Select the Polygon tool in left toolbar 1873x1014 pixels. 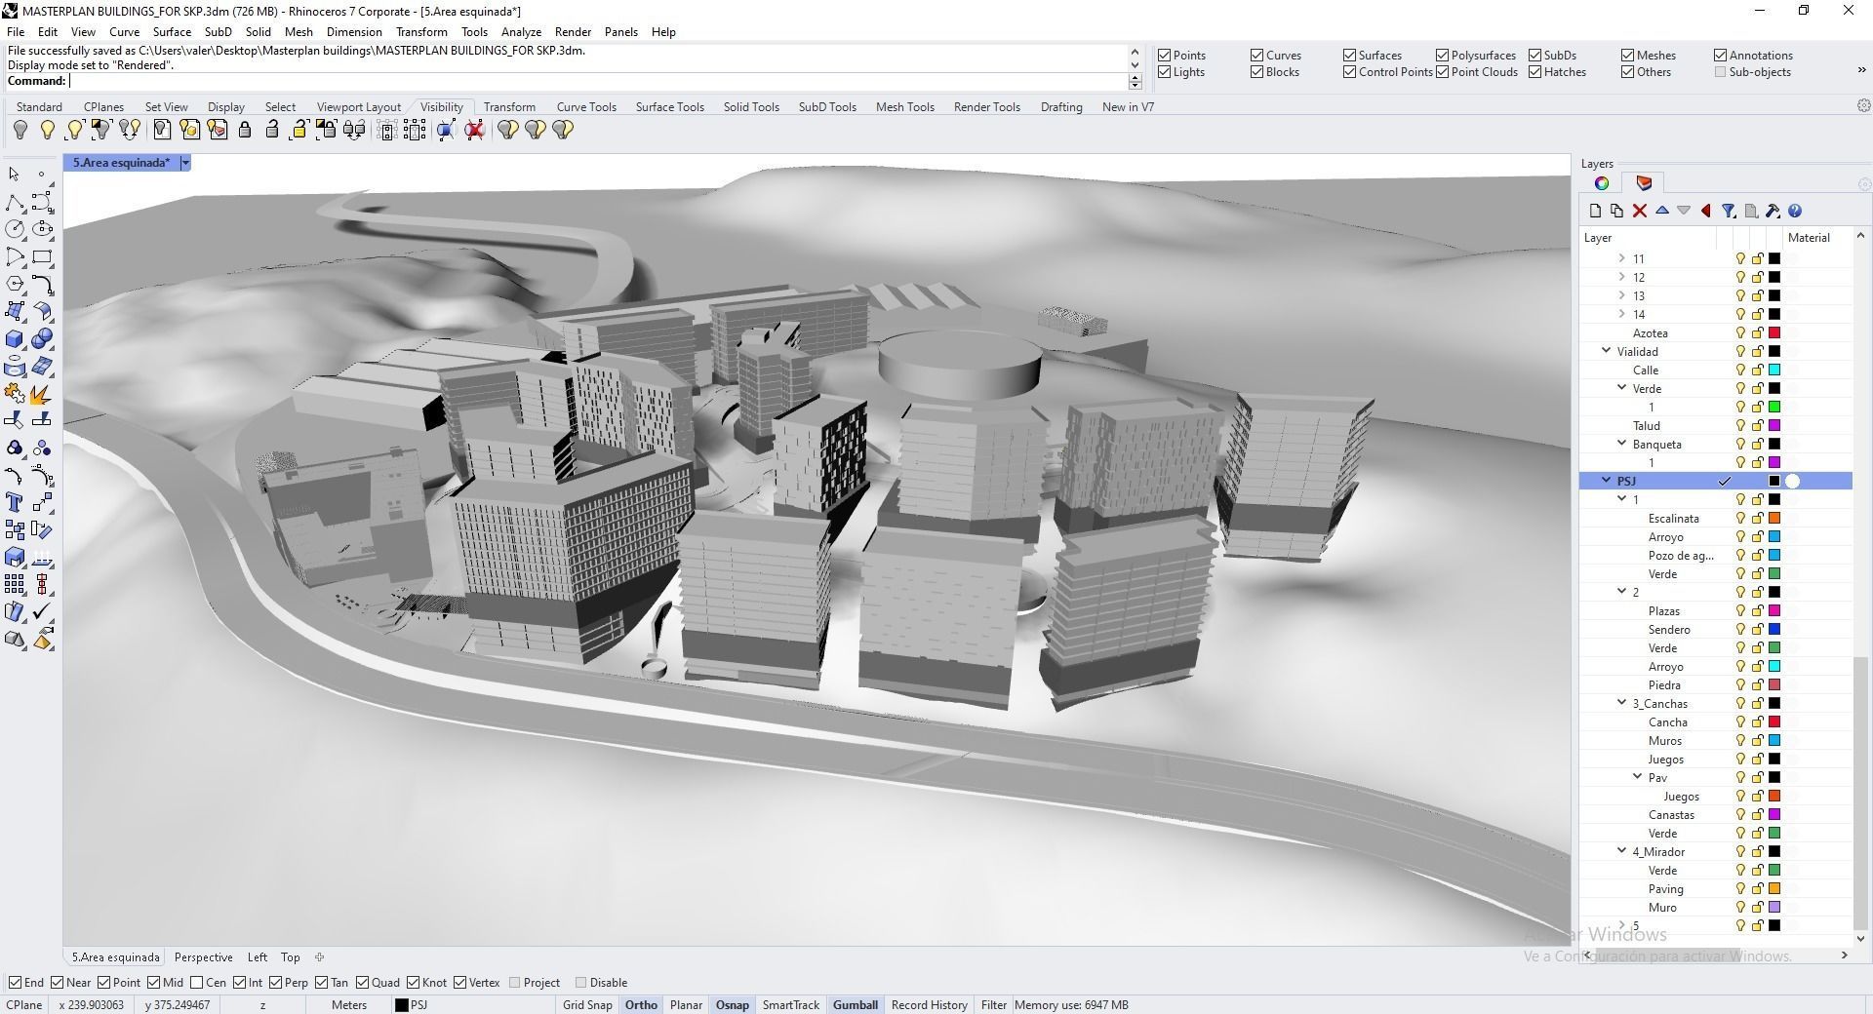tap(15, 284)
